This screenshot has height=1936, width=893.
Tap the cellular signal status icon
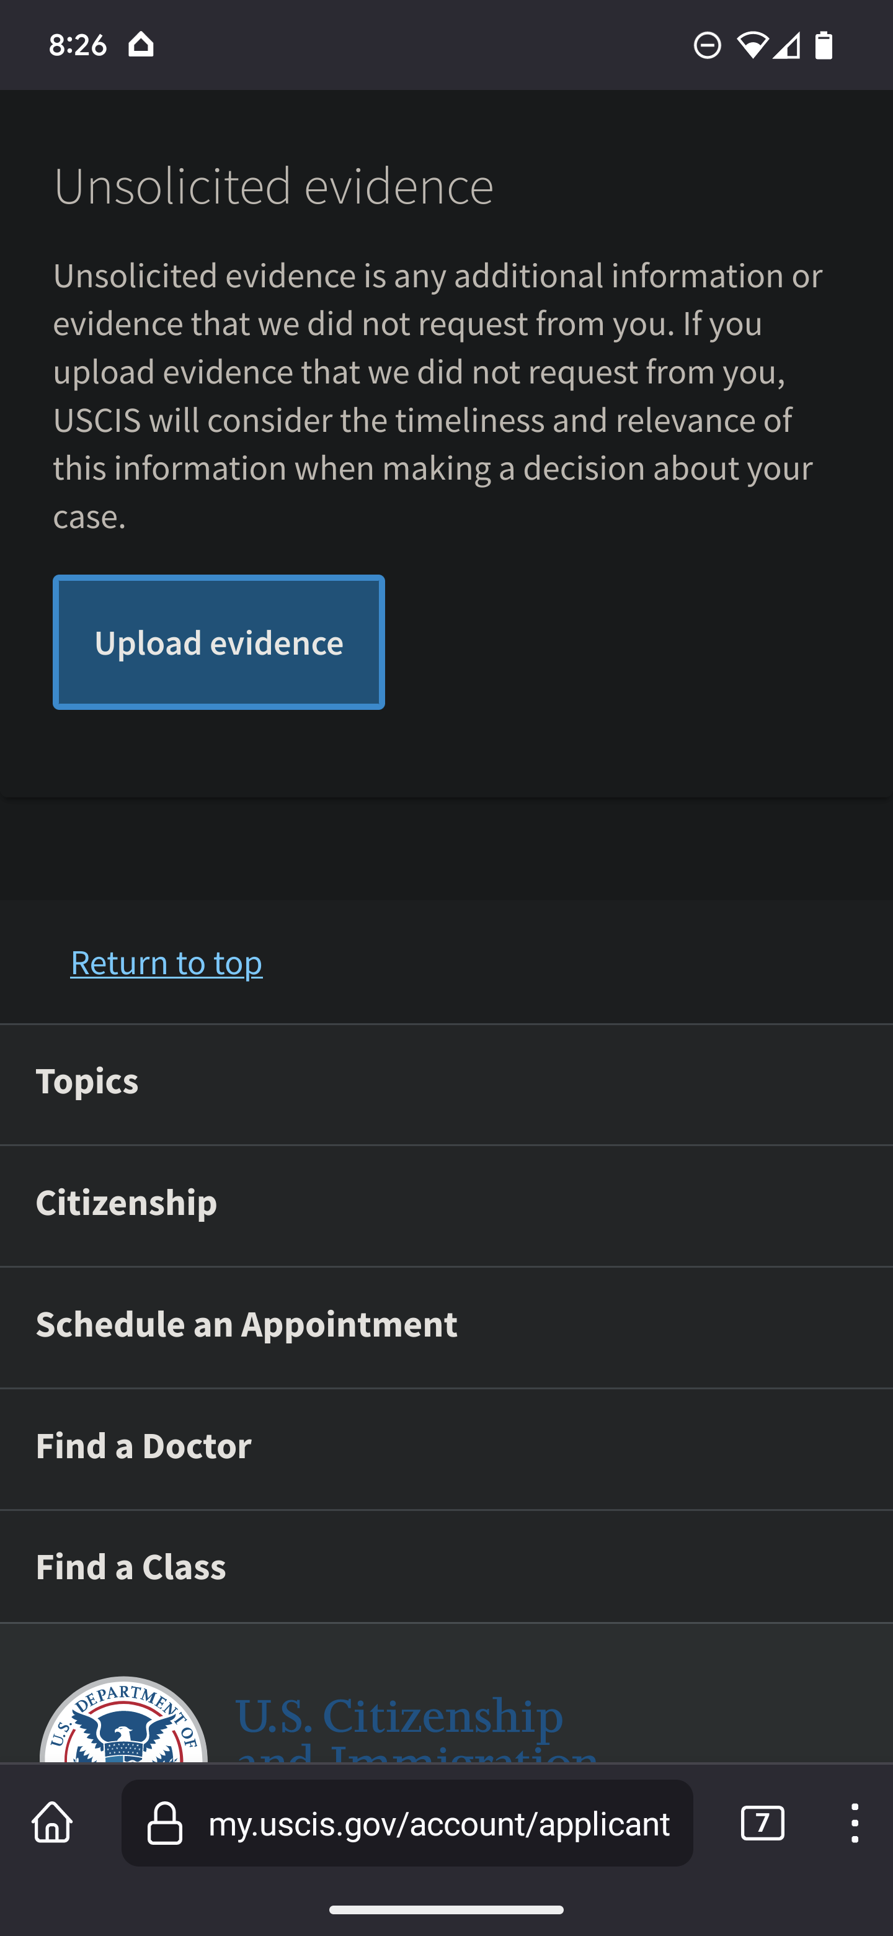coord(786,45)
